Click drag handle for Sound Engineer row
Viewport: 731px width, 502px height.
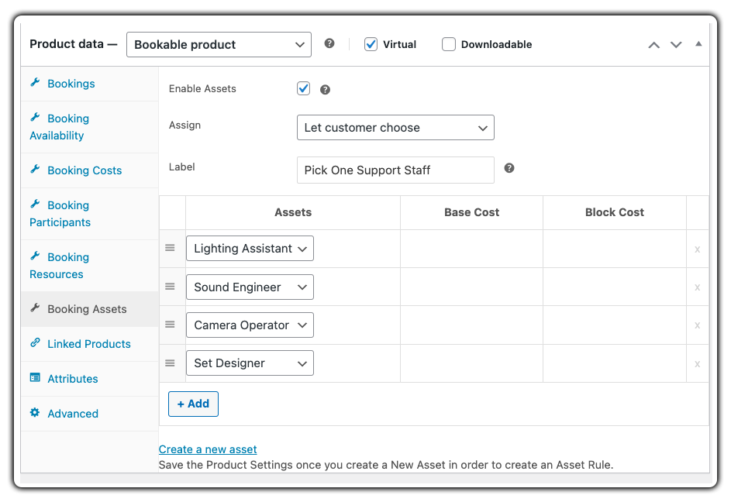coord(171,286)
